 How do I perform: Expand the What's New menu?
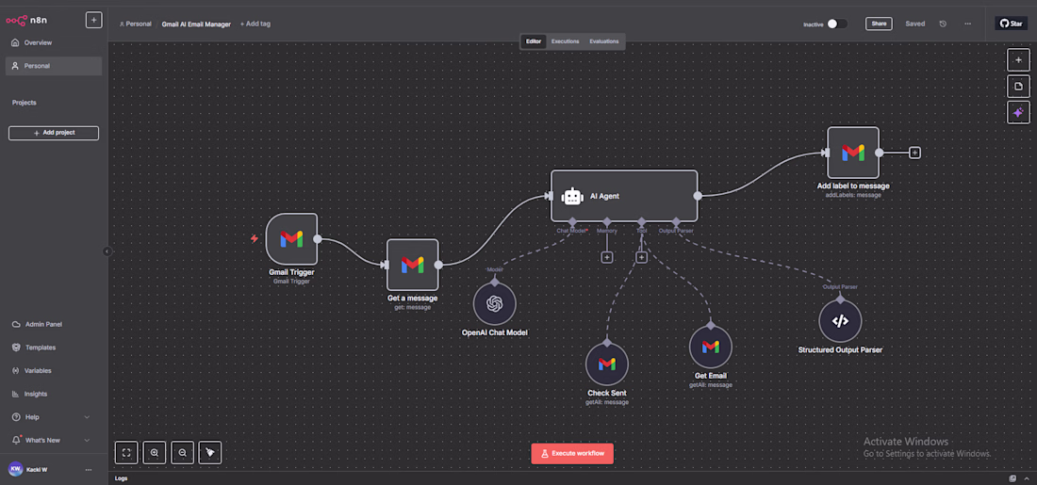(x=88, y=440)
